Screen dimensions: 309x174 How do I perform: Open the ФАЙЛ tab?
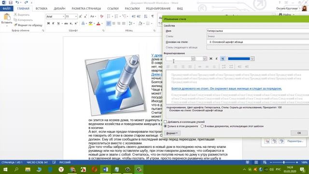(6, 9)
